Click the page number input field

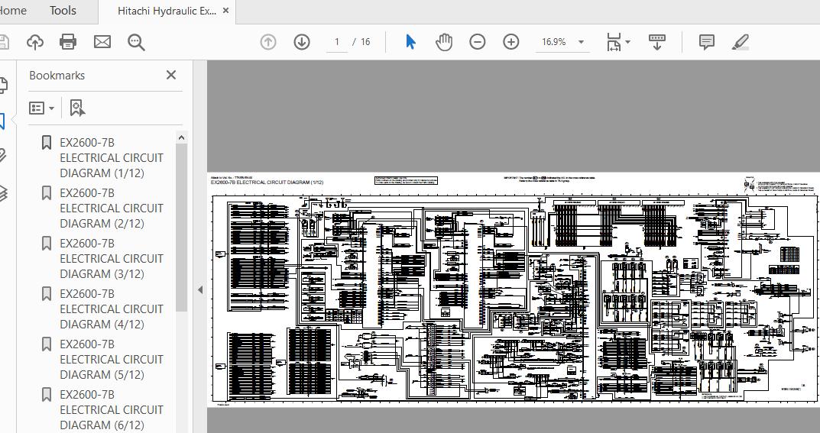[x=337, y=42]
